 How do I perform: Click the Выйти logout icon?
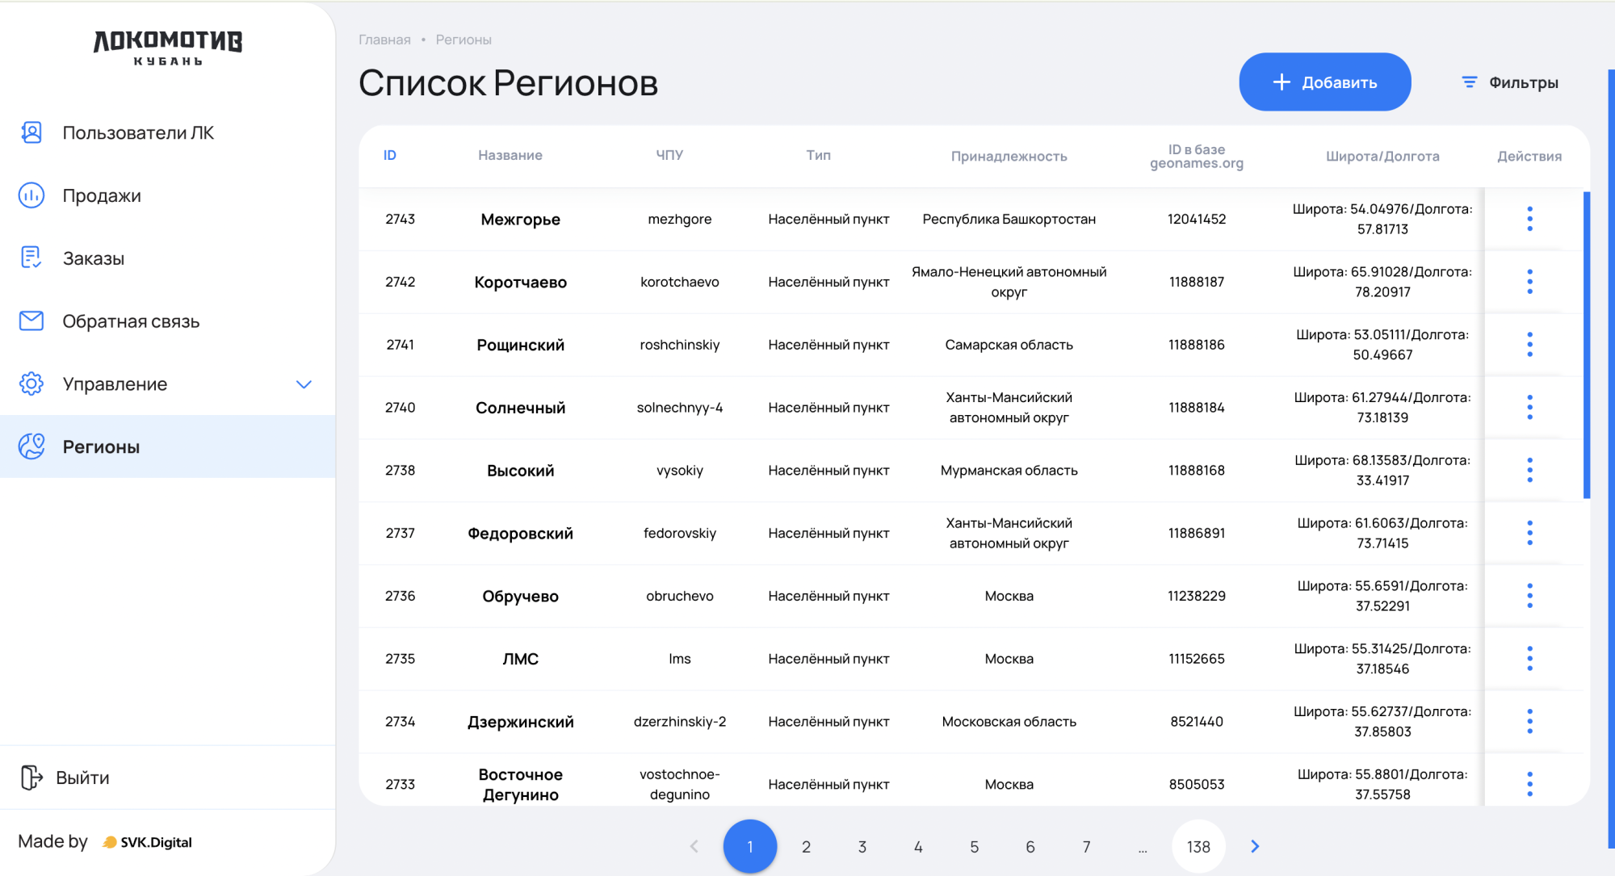(31, 778)
